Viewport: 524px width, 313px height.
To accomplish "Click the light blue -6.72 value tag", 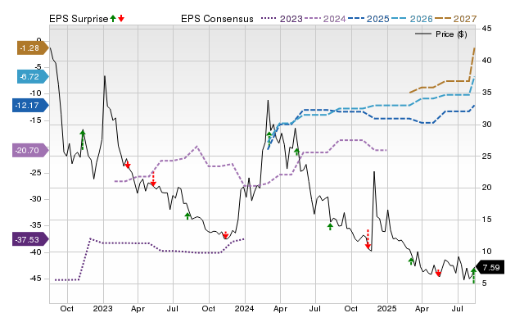I will pyautogui.click(x=33, y=77).
